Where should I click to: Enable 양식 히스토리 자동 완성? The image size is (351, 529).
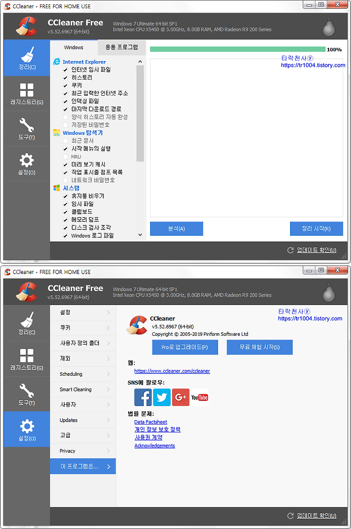65,117
